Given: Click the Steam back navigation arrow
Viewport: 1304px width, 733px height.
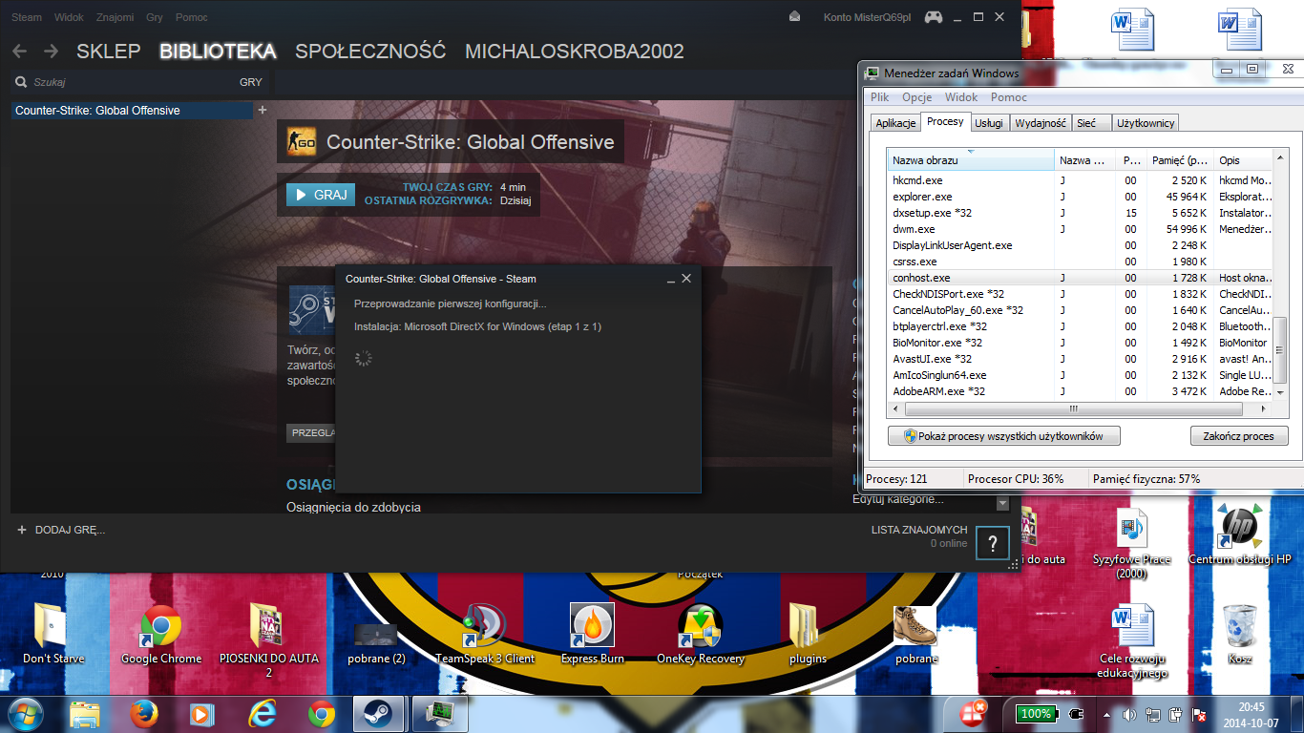Looking at the screenshot, I should click(x=19, y=52).
